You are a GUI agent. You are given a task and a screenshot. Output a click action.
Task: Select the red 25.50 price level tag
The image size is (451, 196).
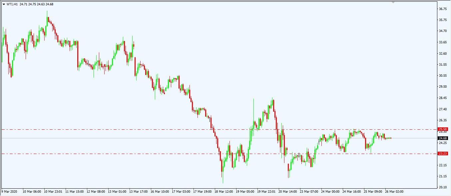pos(443,129)
